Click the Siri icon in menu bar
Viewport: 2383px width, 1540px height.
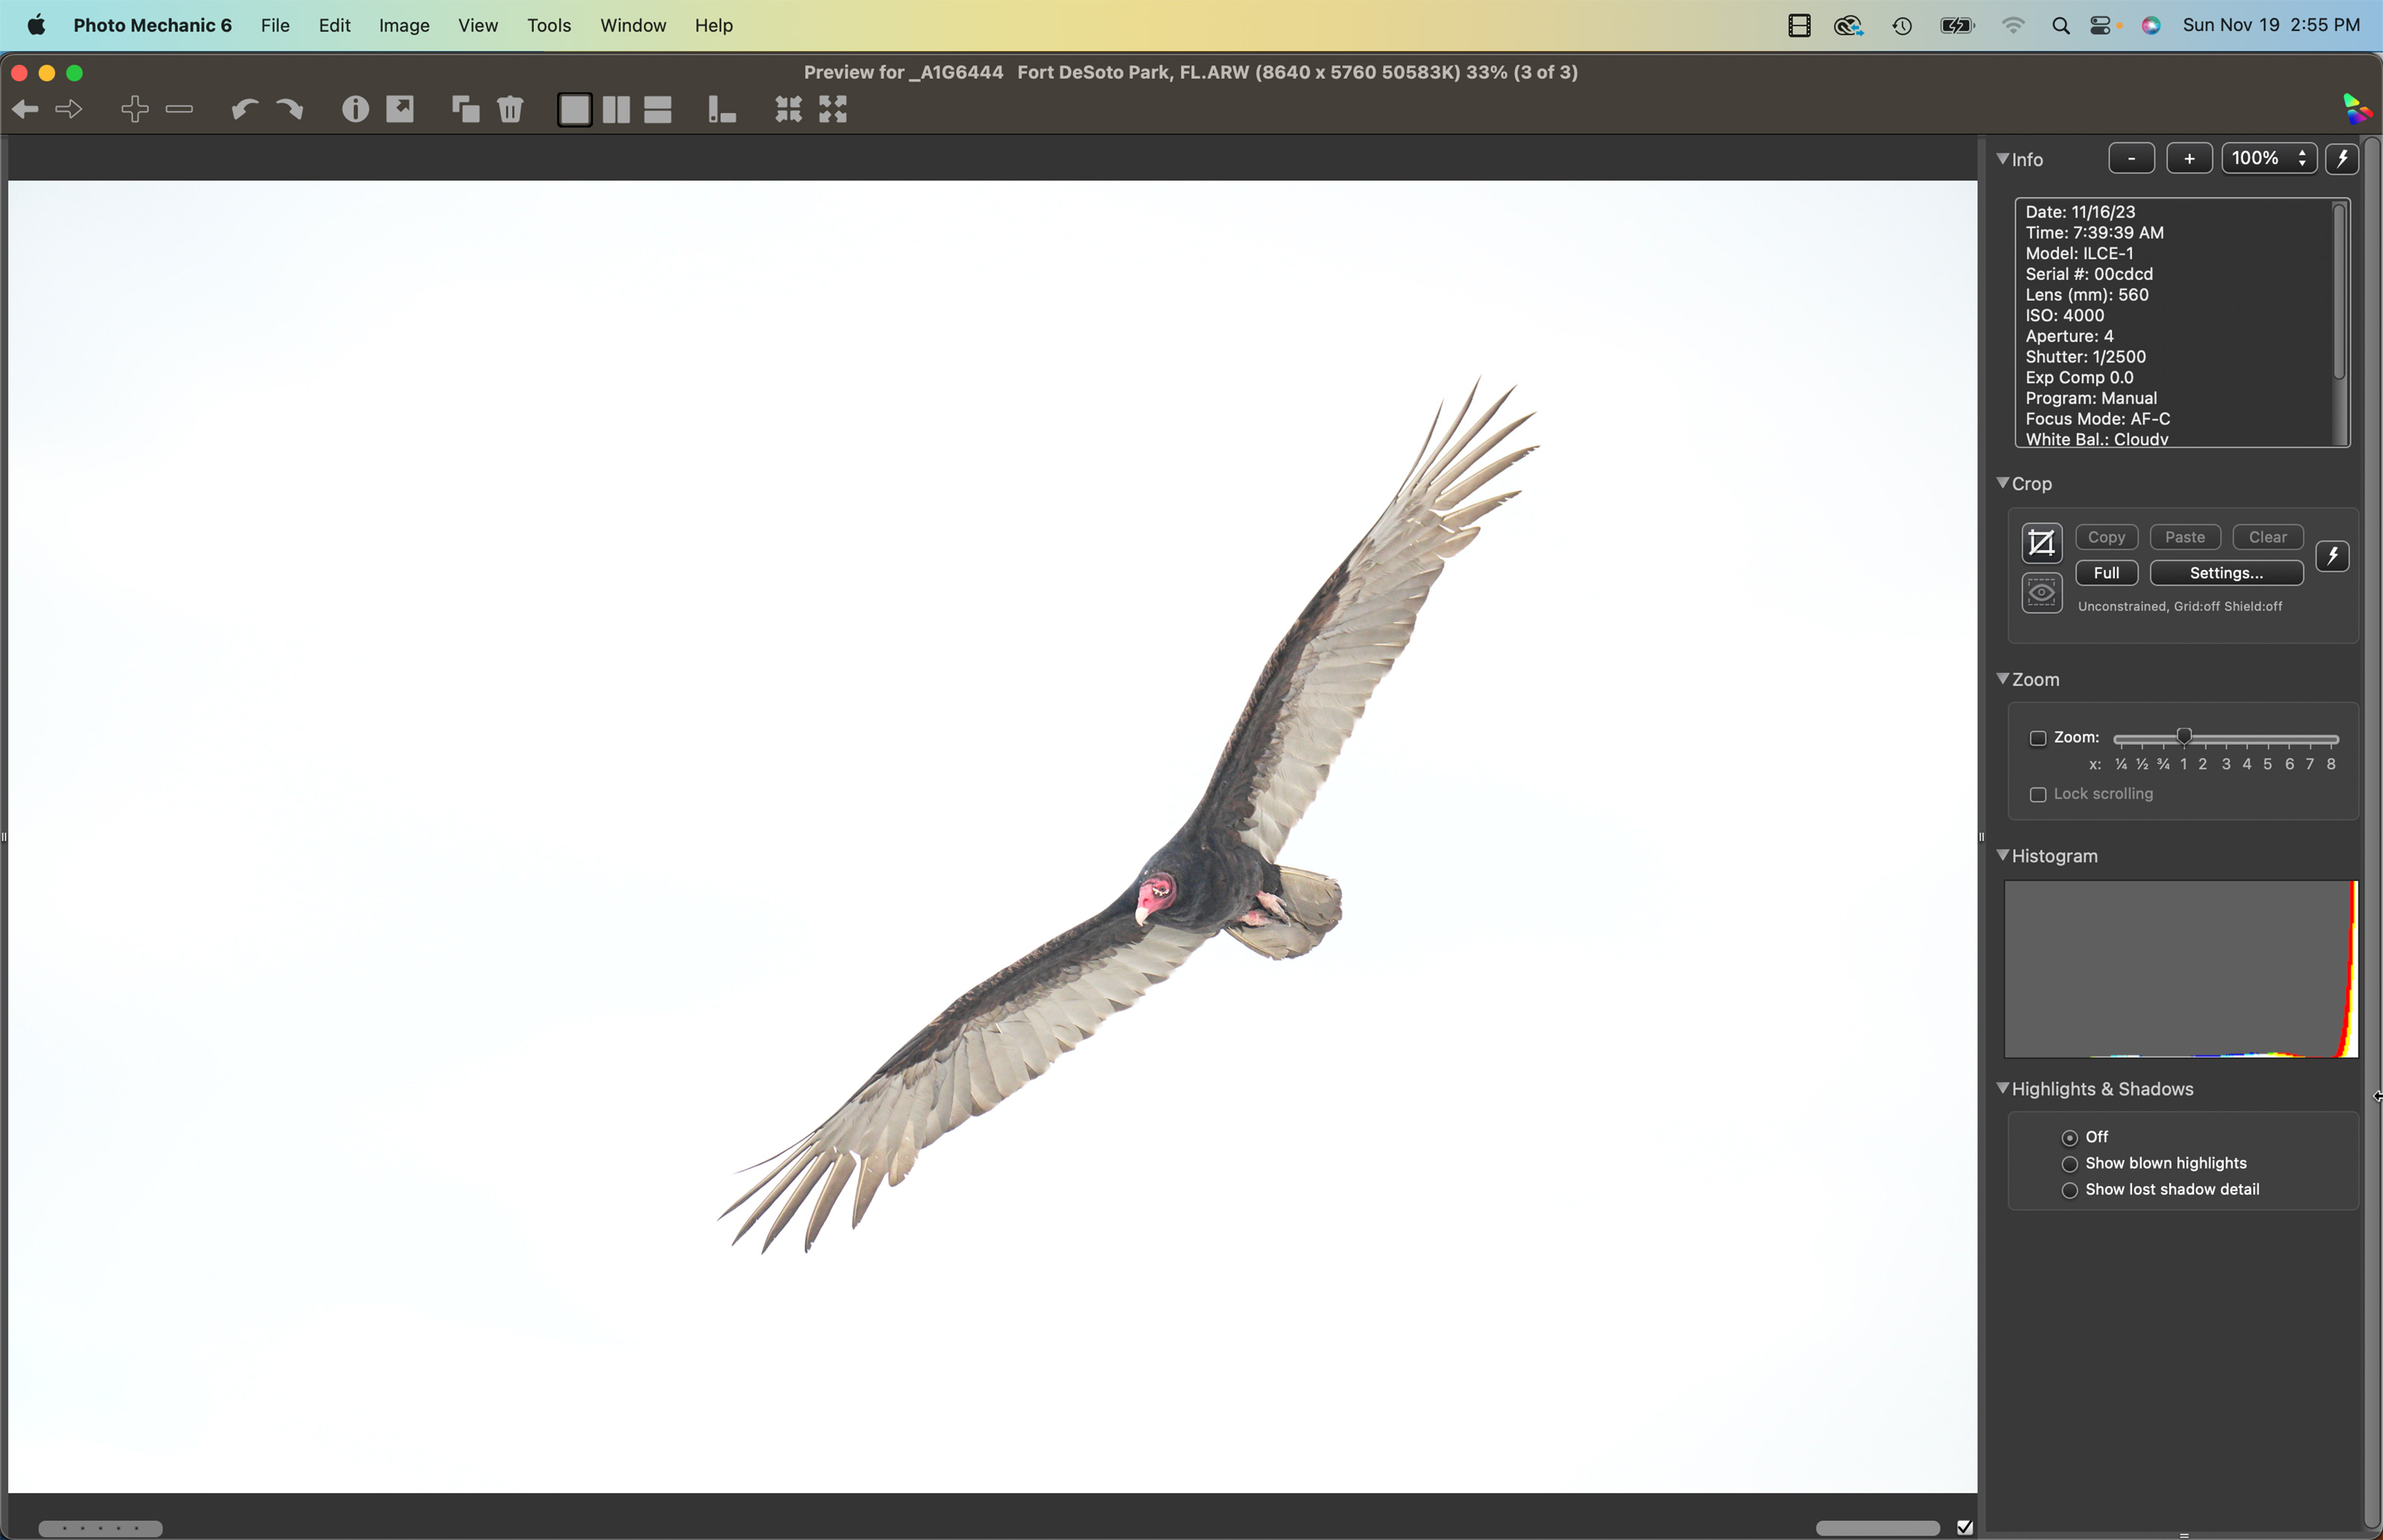(x=2151, y=26)
